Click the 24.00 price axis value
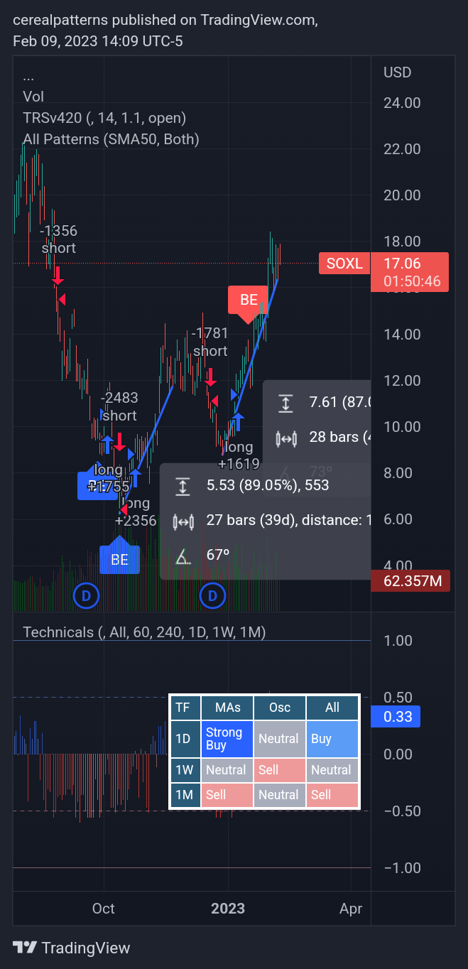Viewport: 468px width, 969px height. tap(402, 103)
